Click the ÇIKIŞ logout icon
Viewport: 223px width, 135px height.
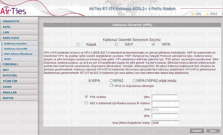click(x=193, y=14)
